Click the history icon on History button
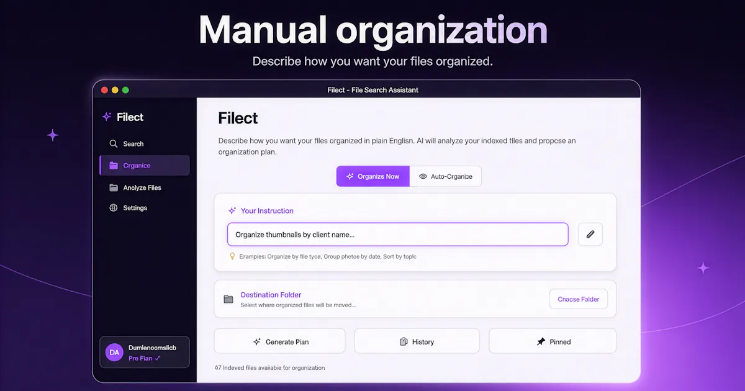Image resolution: width=745 pixels, height=391 pixels. 404,341
